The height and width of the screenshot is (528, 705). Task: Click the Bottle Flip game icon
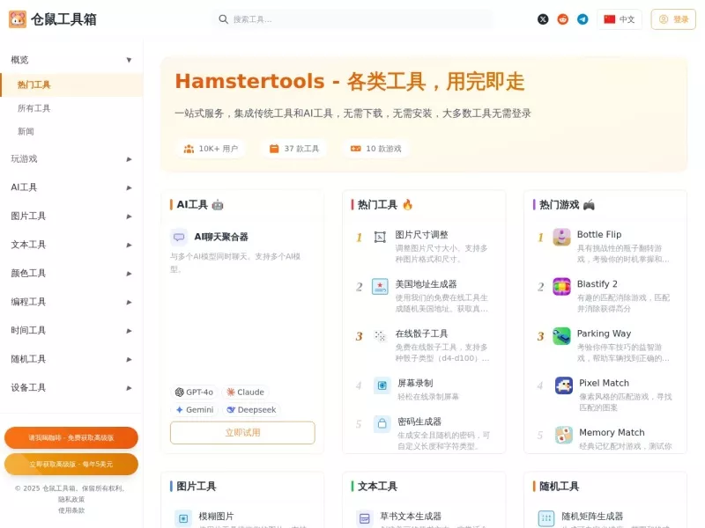coord(561,237)
